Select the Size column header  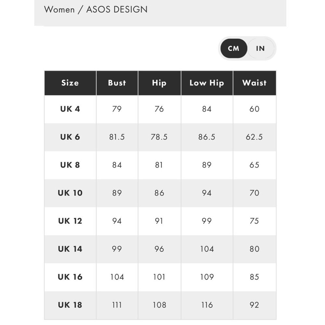70,83
